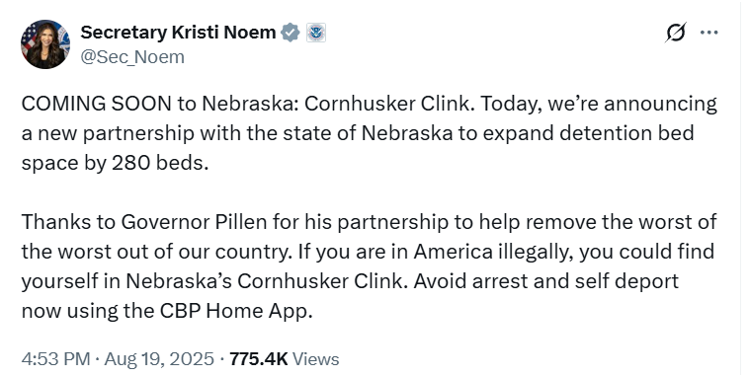Click 'America illegally' in the post body
This screenshot has height=377, width=749.
[x=493, y=252]
